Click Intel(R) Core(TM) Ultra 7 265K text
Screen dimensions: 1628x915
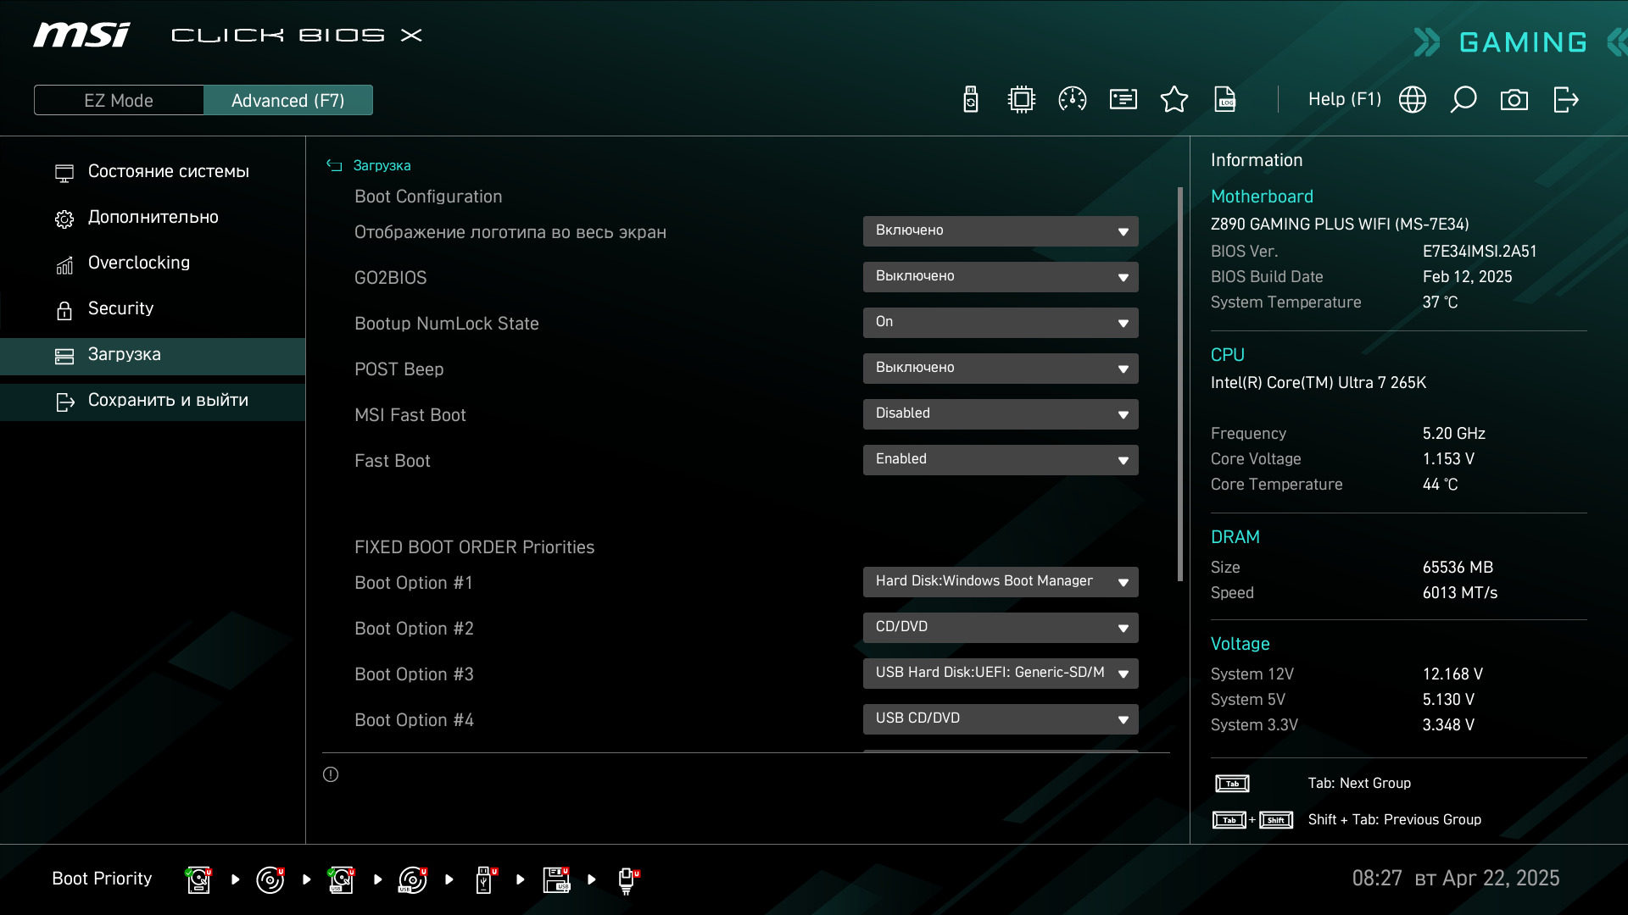tap(1318, 383)
